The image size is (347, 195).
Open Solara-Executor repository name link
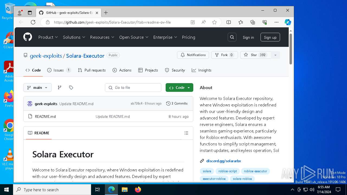[85, 56]
